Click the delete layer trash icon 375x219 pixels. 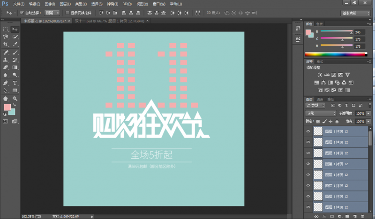[362, 216]
